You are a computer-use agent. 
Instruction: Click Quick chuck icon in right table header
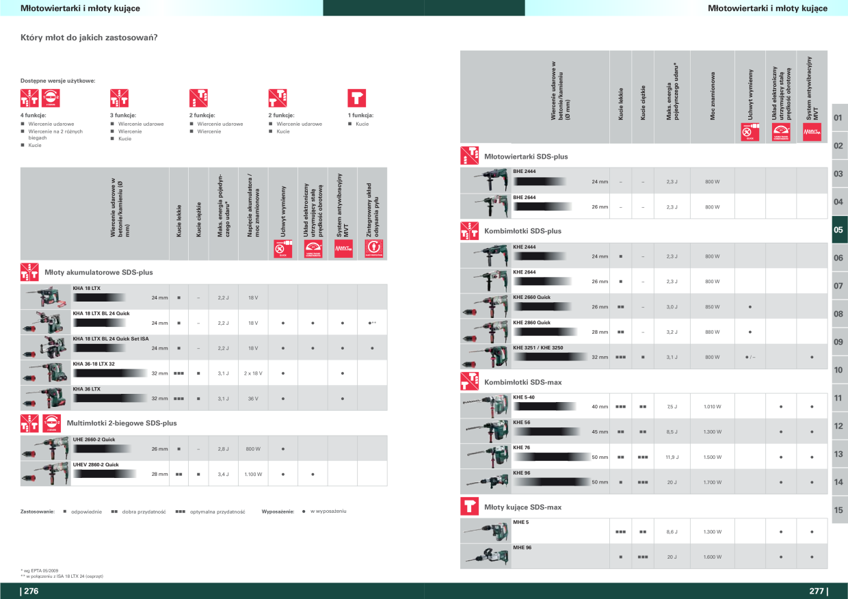pos(750,133)
